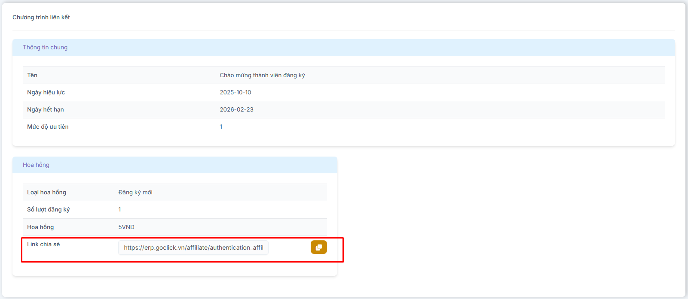This screenshot has height=299, width=688.
Task: Click the "Ngày hết hạn" label
Action: (x=46, y=109)
